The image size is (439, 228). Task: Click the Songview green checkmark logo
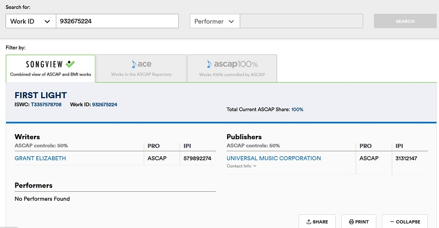point(70,64)
